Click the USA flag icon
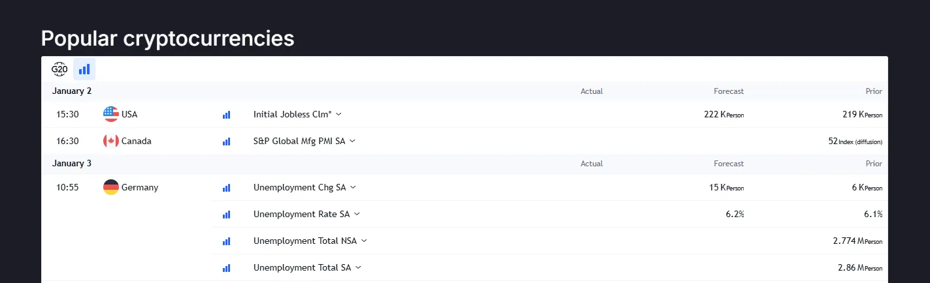The height and width of the screenshot is (283, 930). 111,114
